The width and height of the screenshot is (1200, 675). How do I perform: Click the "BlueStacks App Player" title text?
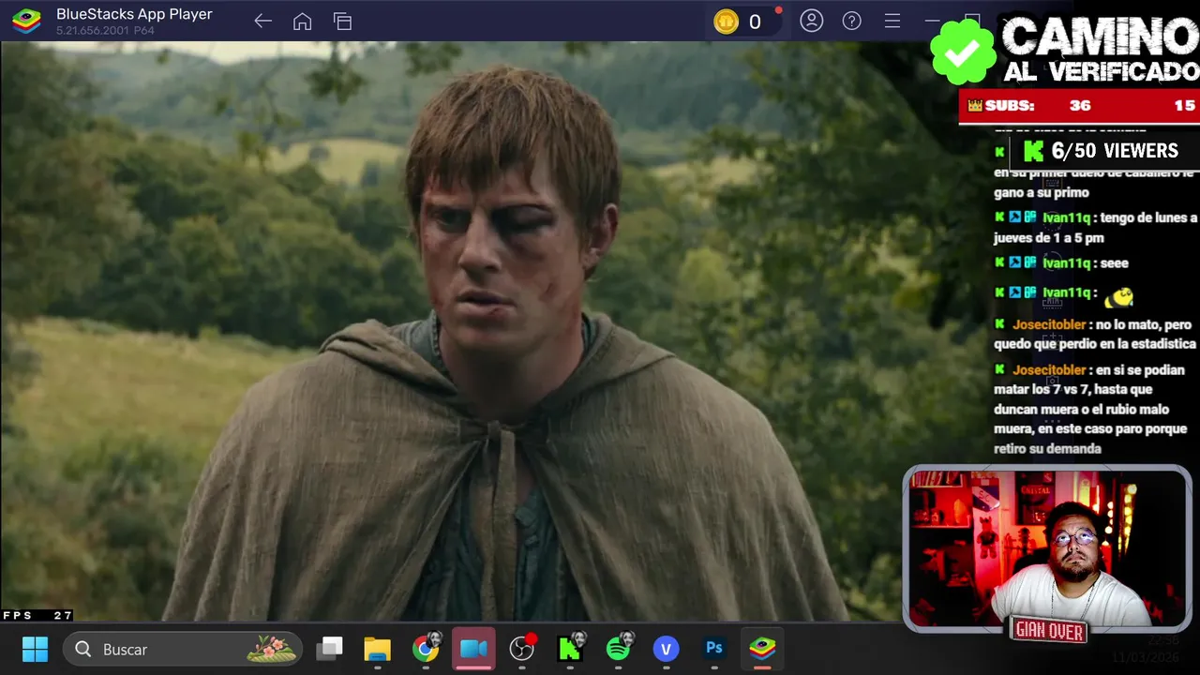[x=134, y=14]
